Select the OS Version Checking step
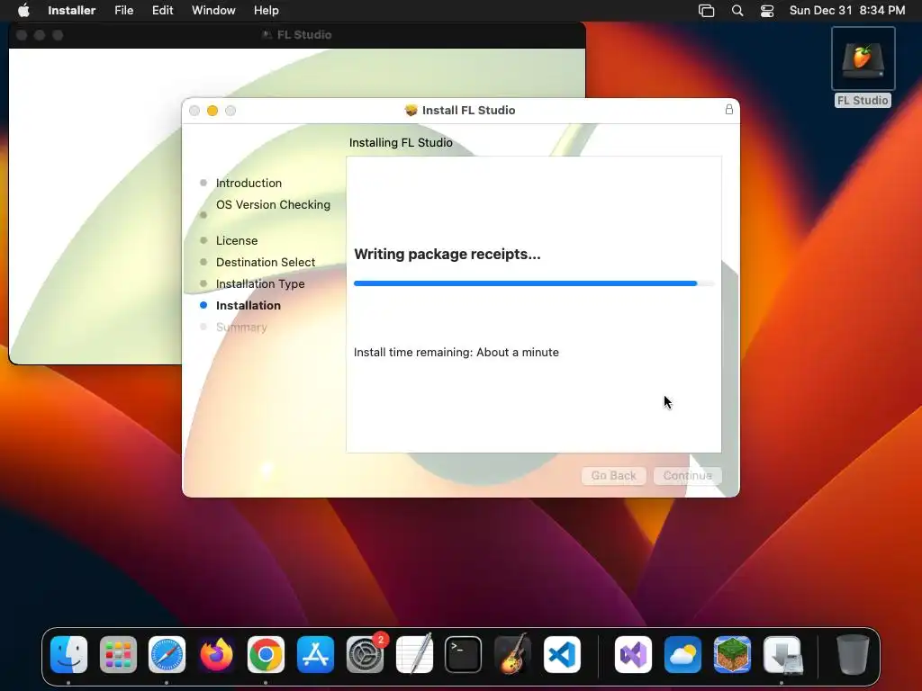The width and height of the screenshot is (922, 691). 273,204
